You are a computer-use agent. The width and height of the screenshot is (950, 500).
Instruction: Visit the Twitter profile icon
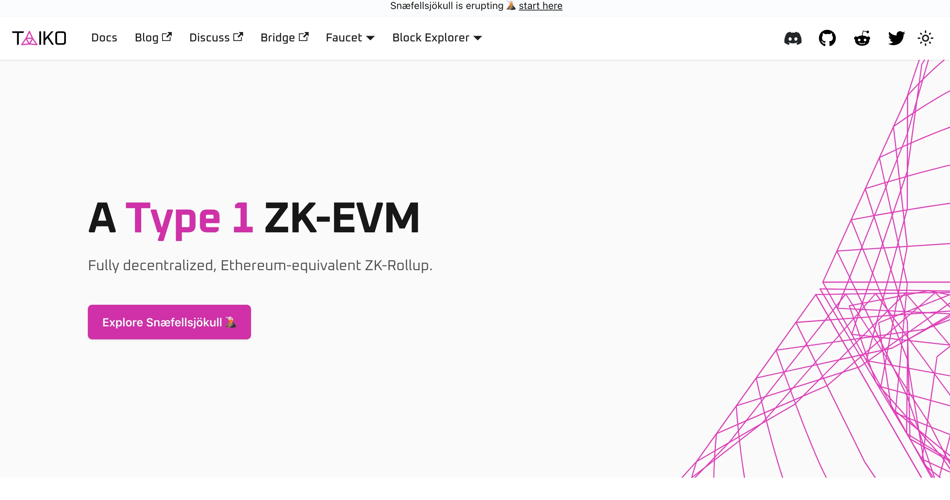pyautogui.click(x=895, y=38)
